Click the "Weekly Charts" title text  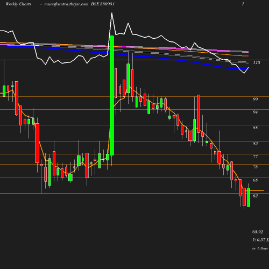pyautogui.click(x=18, y=4)
